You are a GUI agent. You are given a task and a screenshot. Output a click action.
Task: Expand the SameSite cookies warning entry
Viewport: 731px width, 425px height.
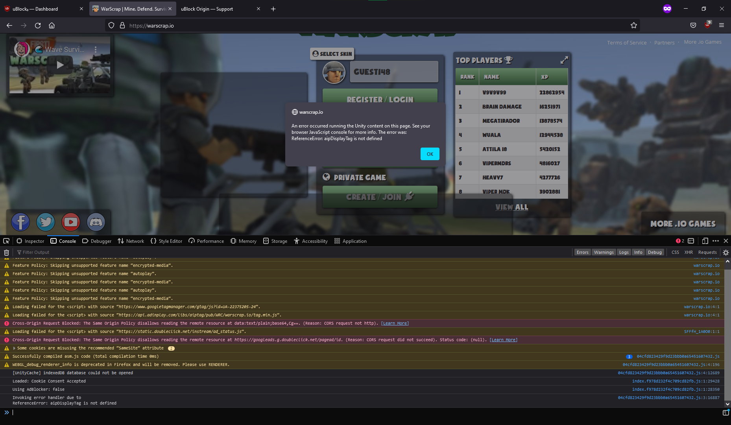pyautogui.click(x=14, y=348)
